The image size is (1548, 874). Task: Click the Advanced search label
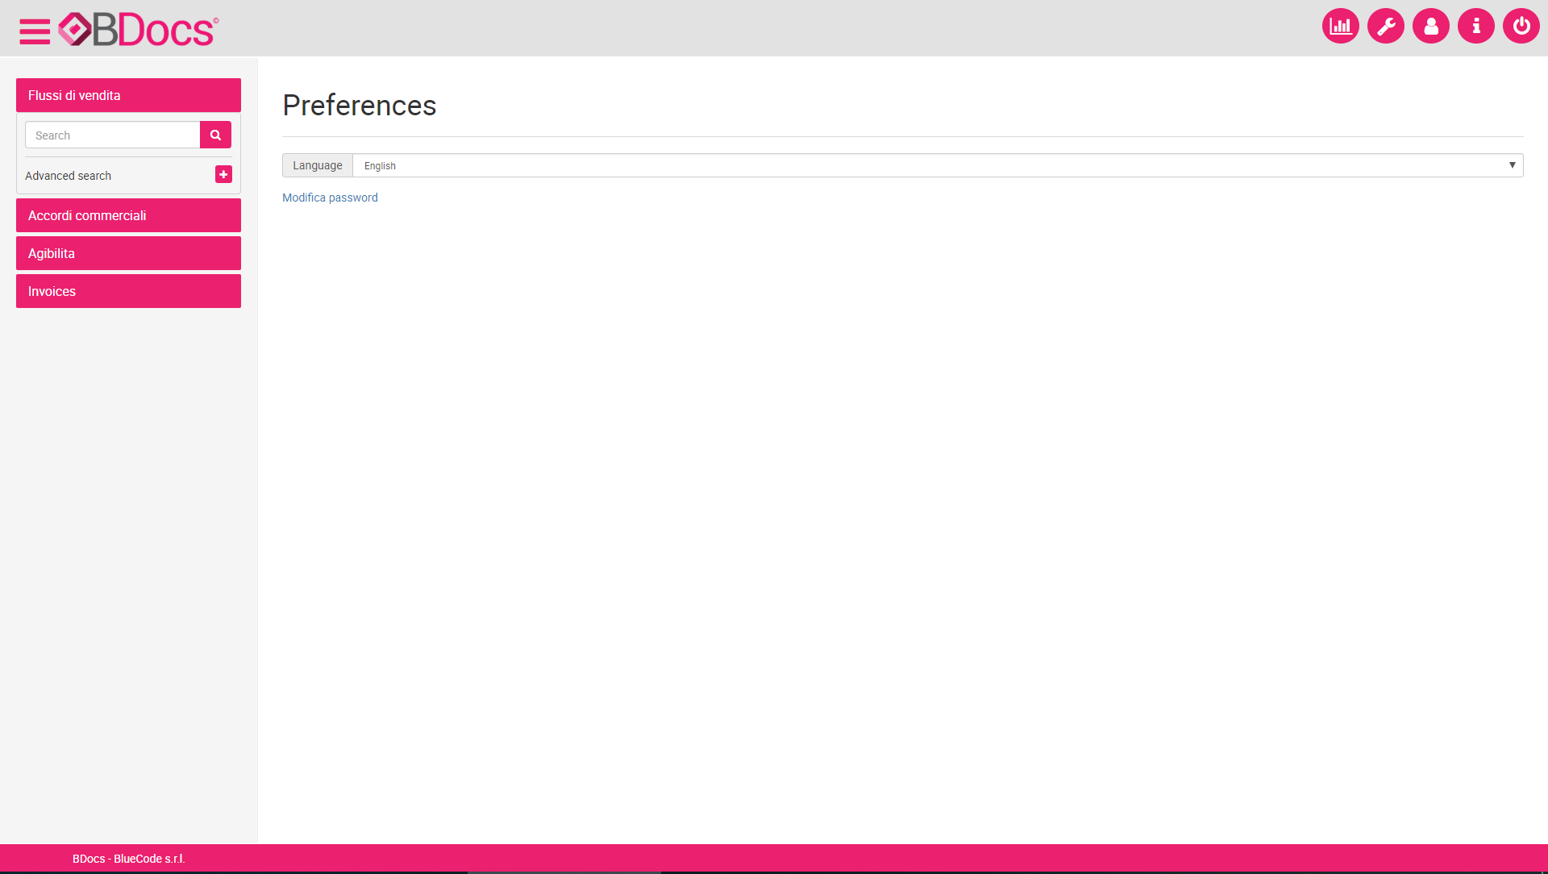(68, 176)
